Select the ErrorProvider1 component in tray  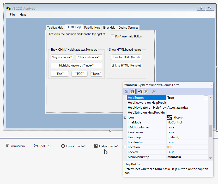tap(73, 146)
